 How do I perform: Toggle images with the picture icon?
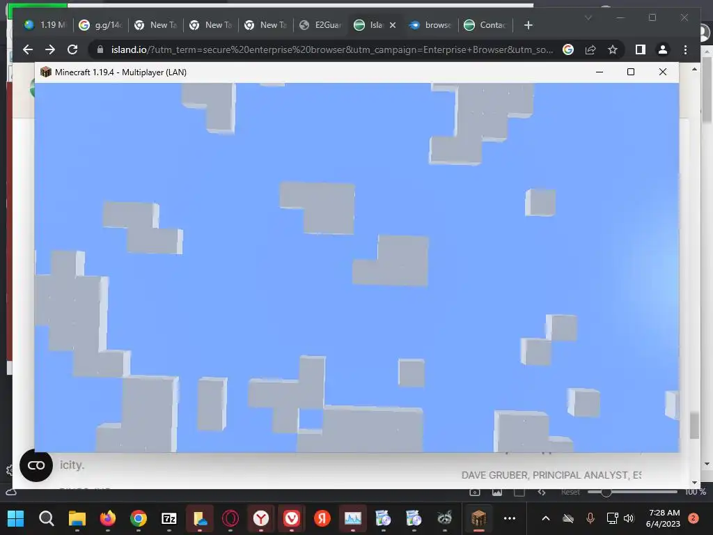(497, 492)
